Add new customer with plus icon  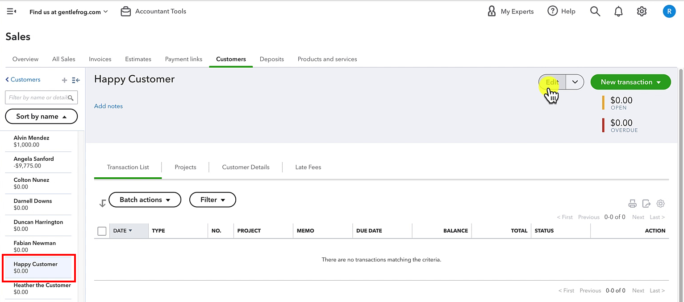(64, 80)
